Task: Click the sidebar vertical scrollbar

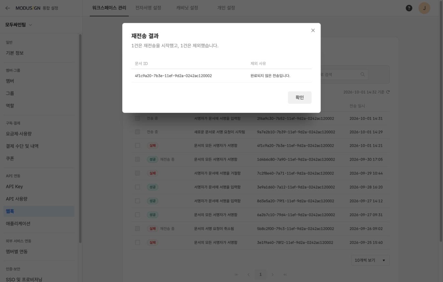Action: tap(80, 139)
